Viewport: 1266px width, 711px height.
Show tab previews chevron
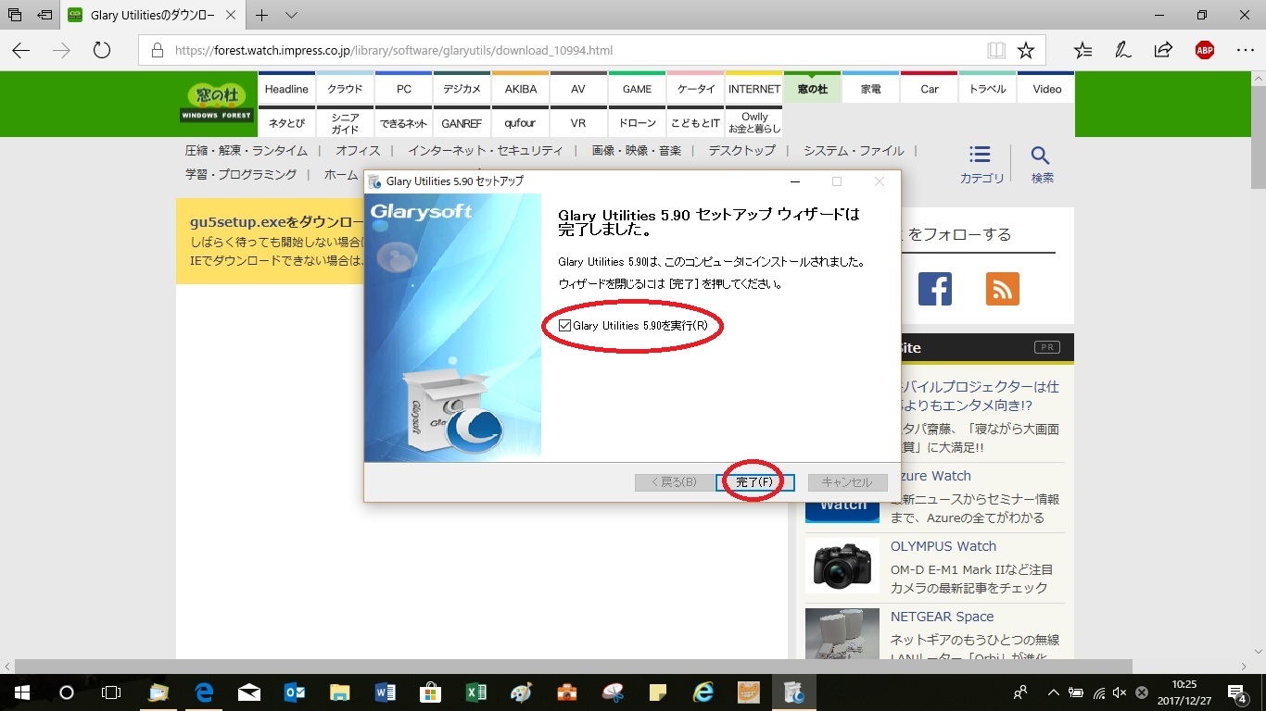[292, 15]
